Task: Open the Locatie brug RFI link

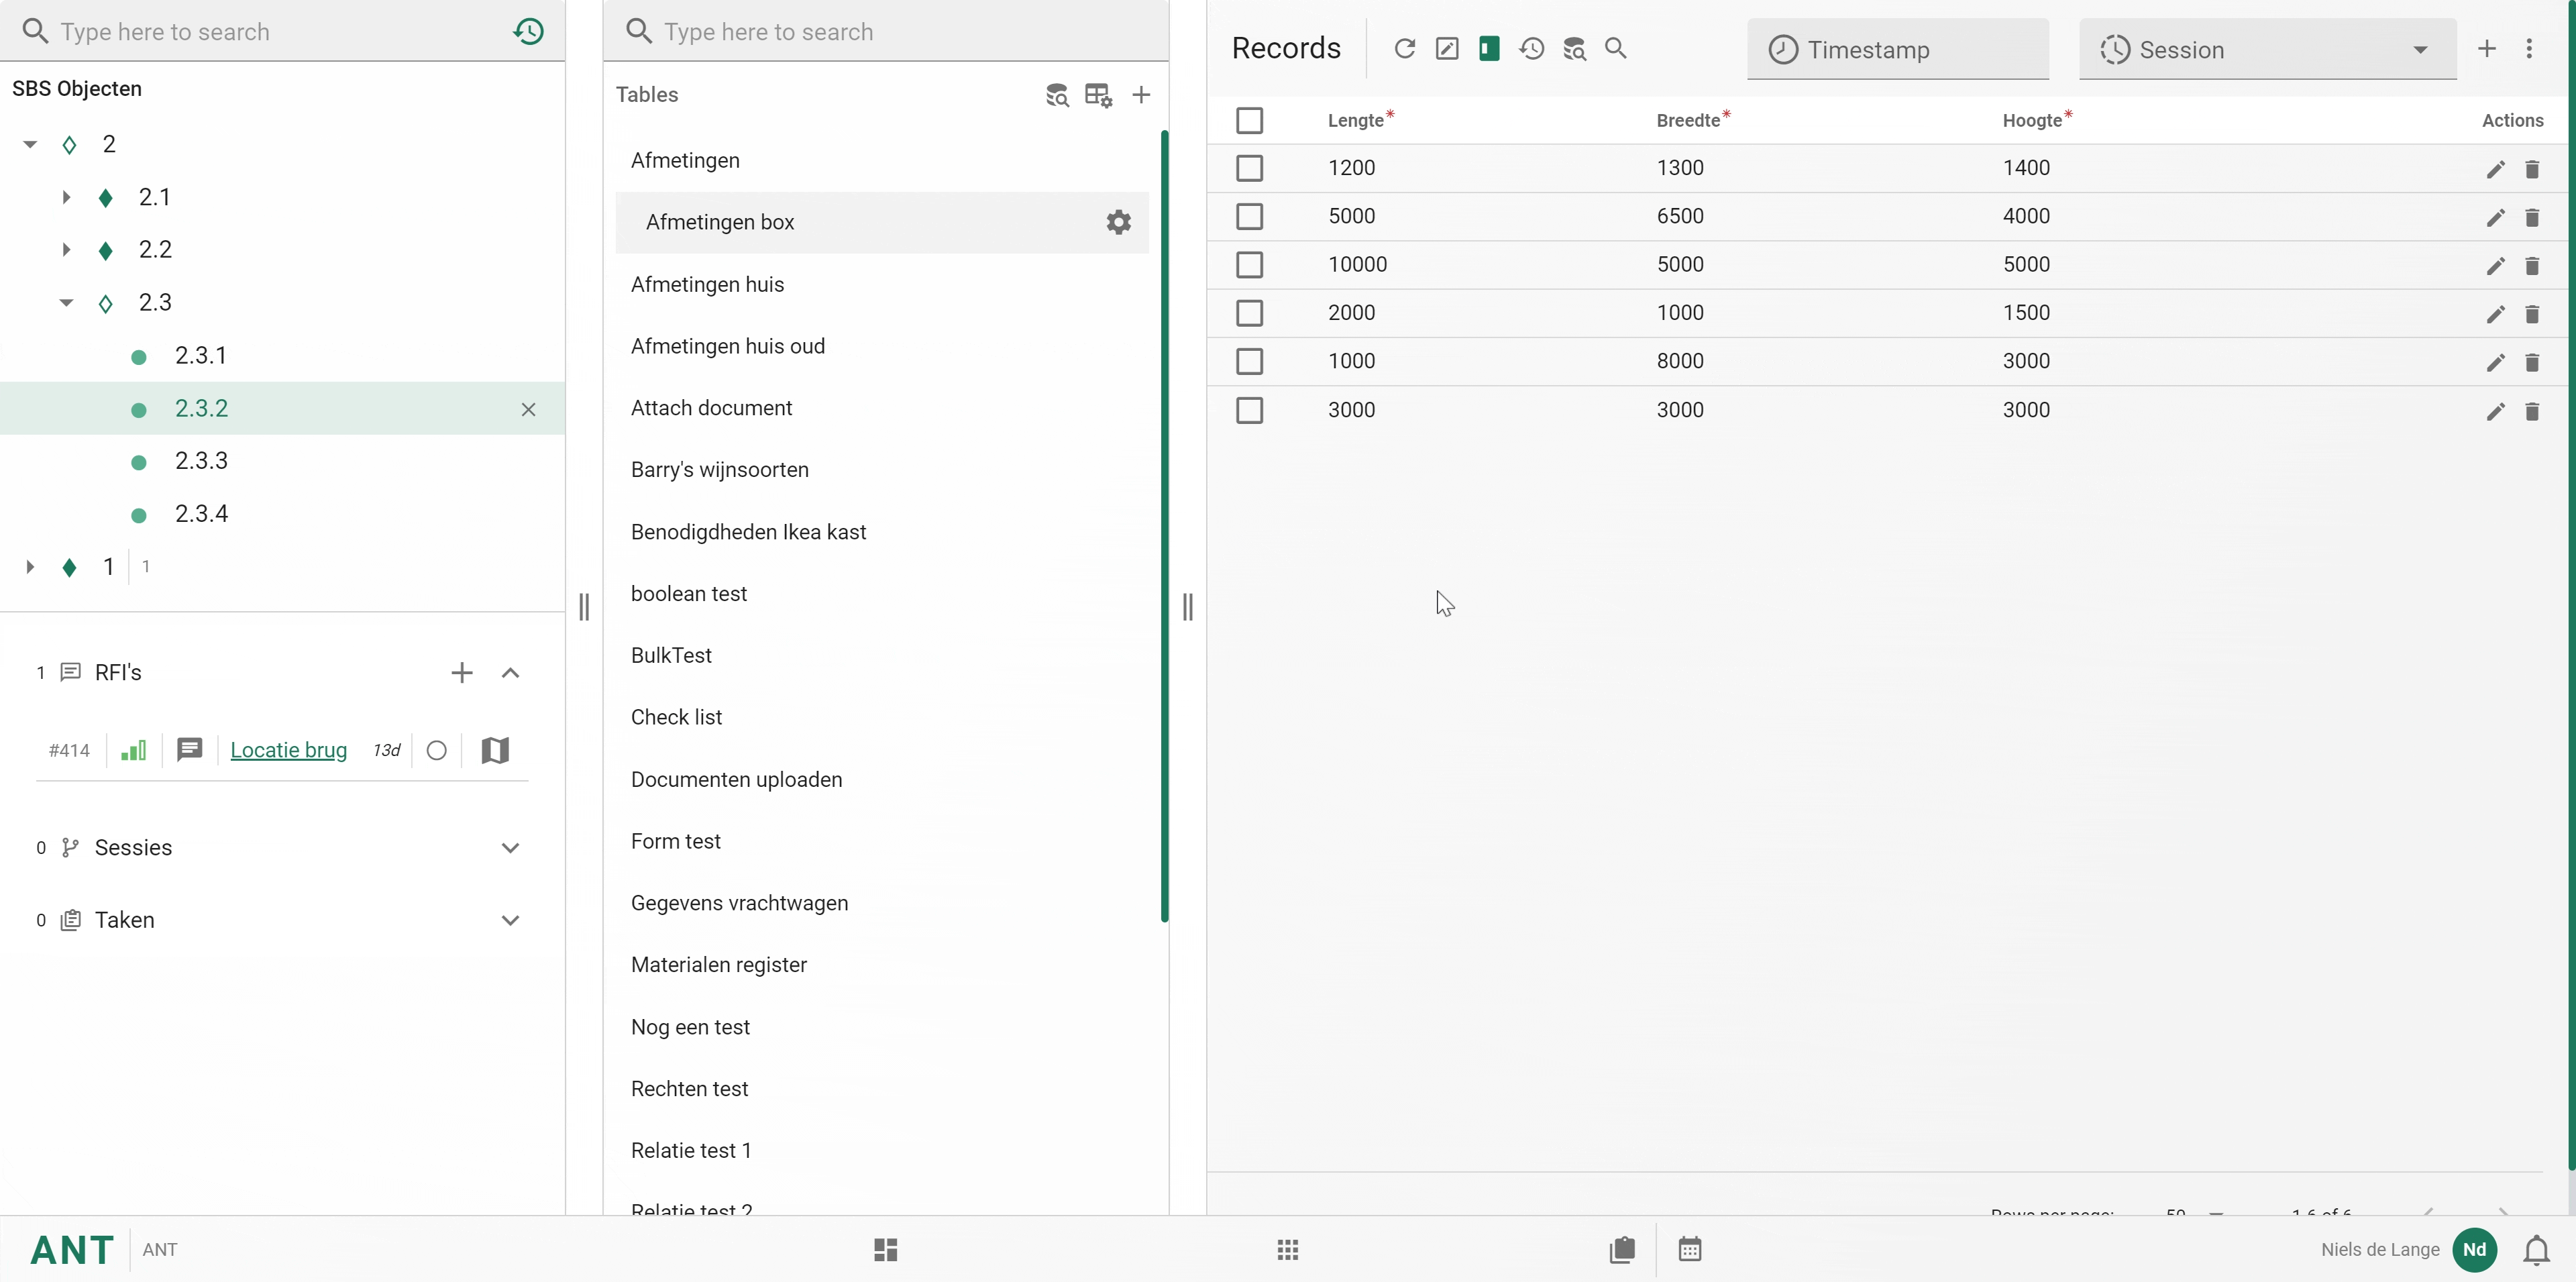Action: coord(288,750)
